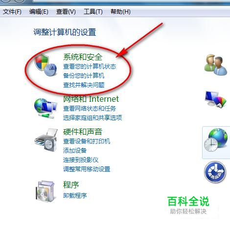Click 查找并解决问题 link
230x230 pixels.
coord(84,85)
